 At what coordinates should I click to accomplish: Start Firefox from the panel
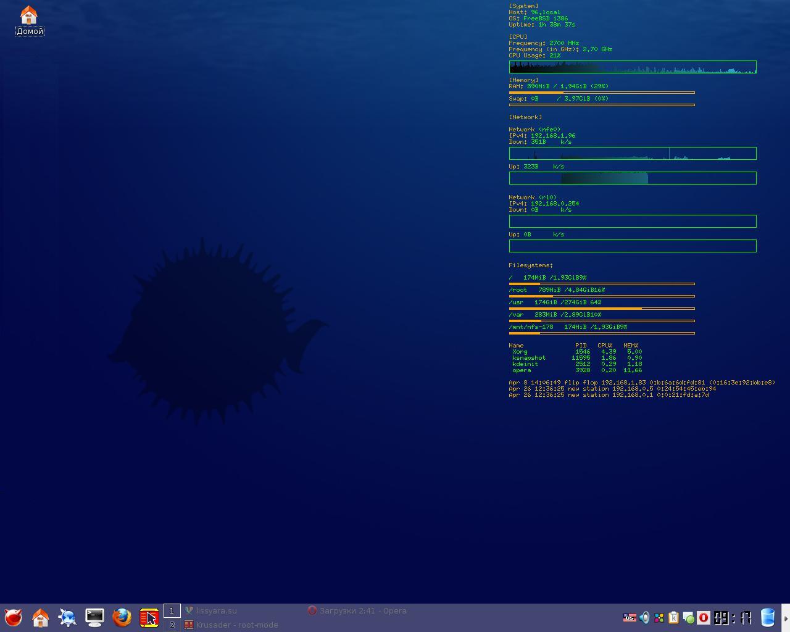coord(122,617)
